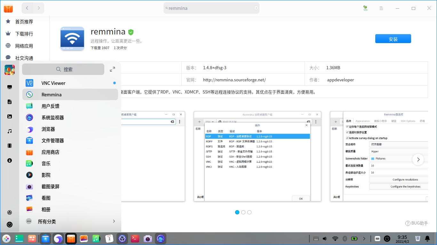Click the 安装 install button
This screenshot has height=245, width=437.
point(393,39)
